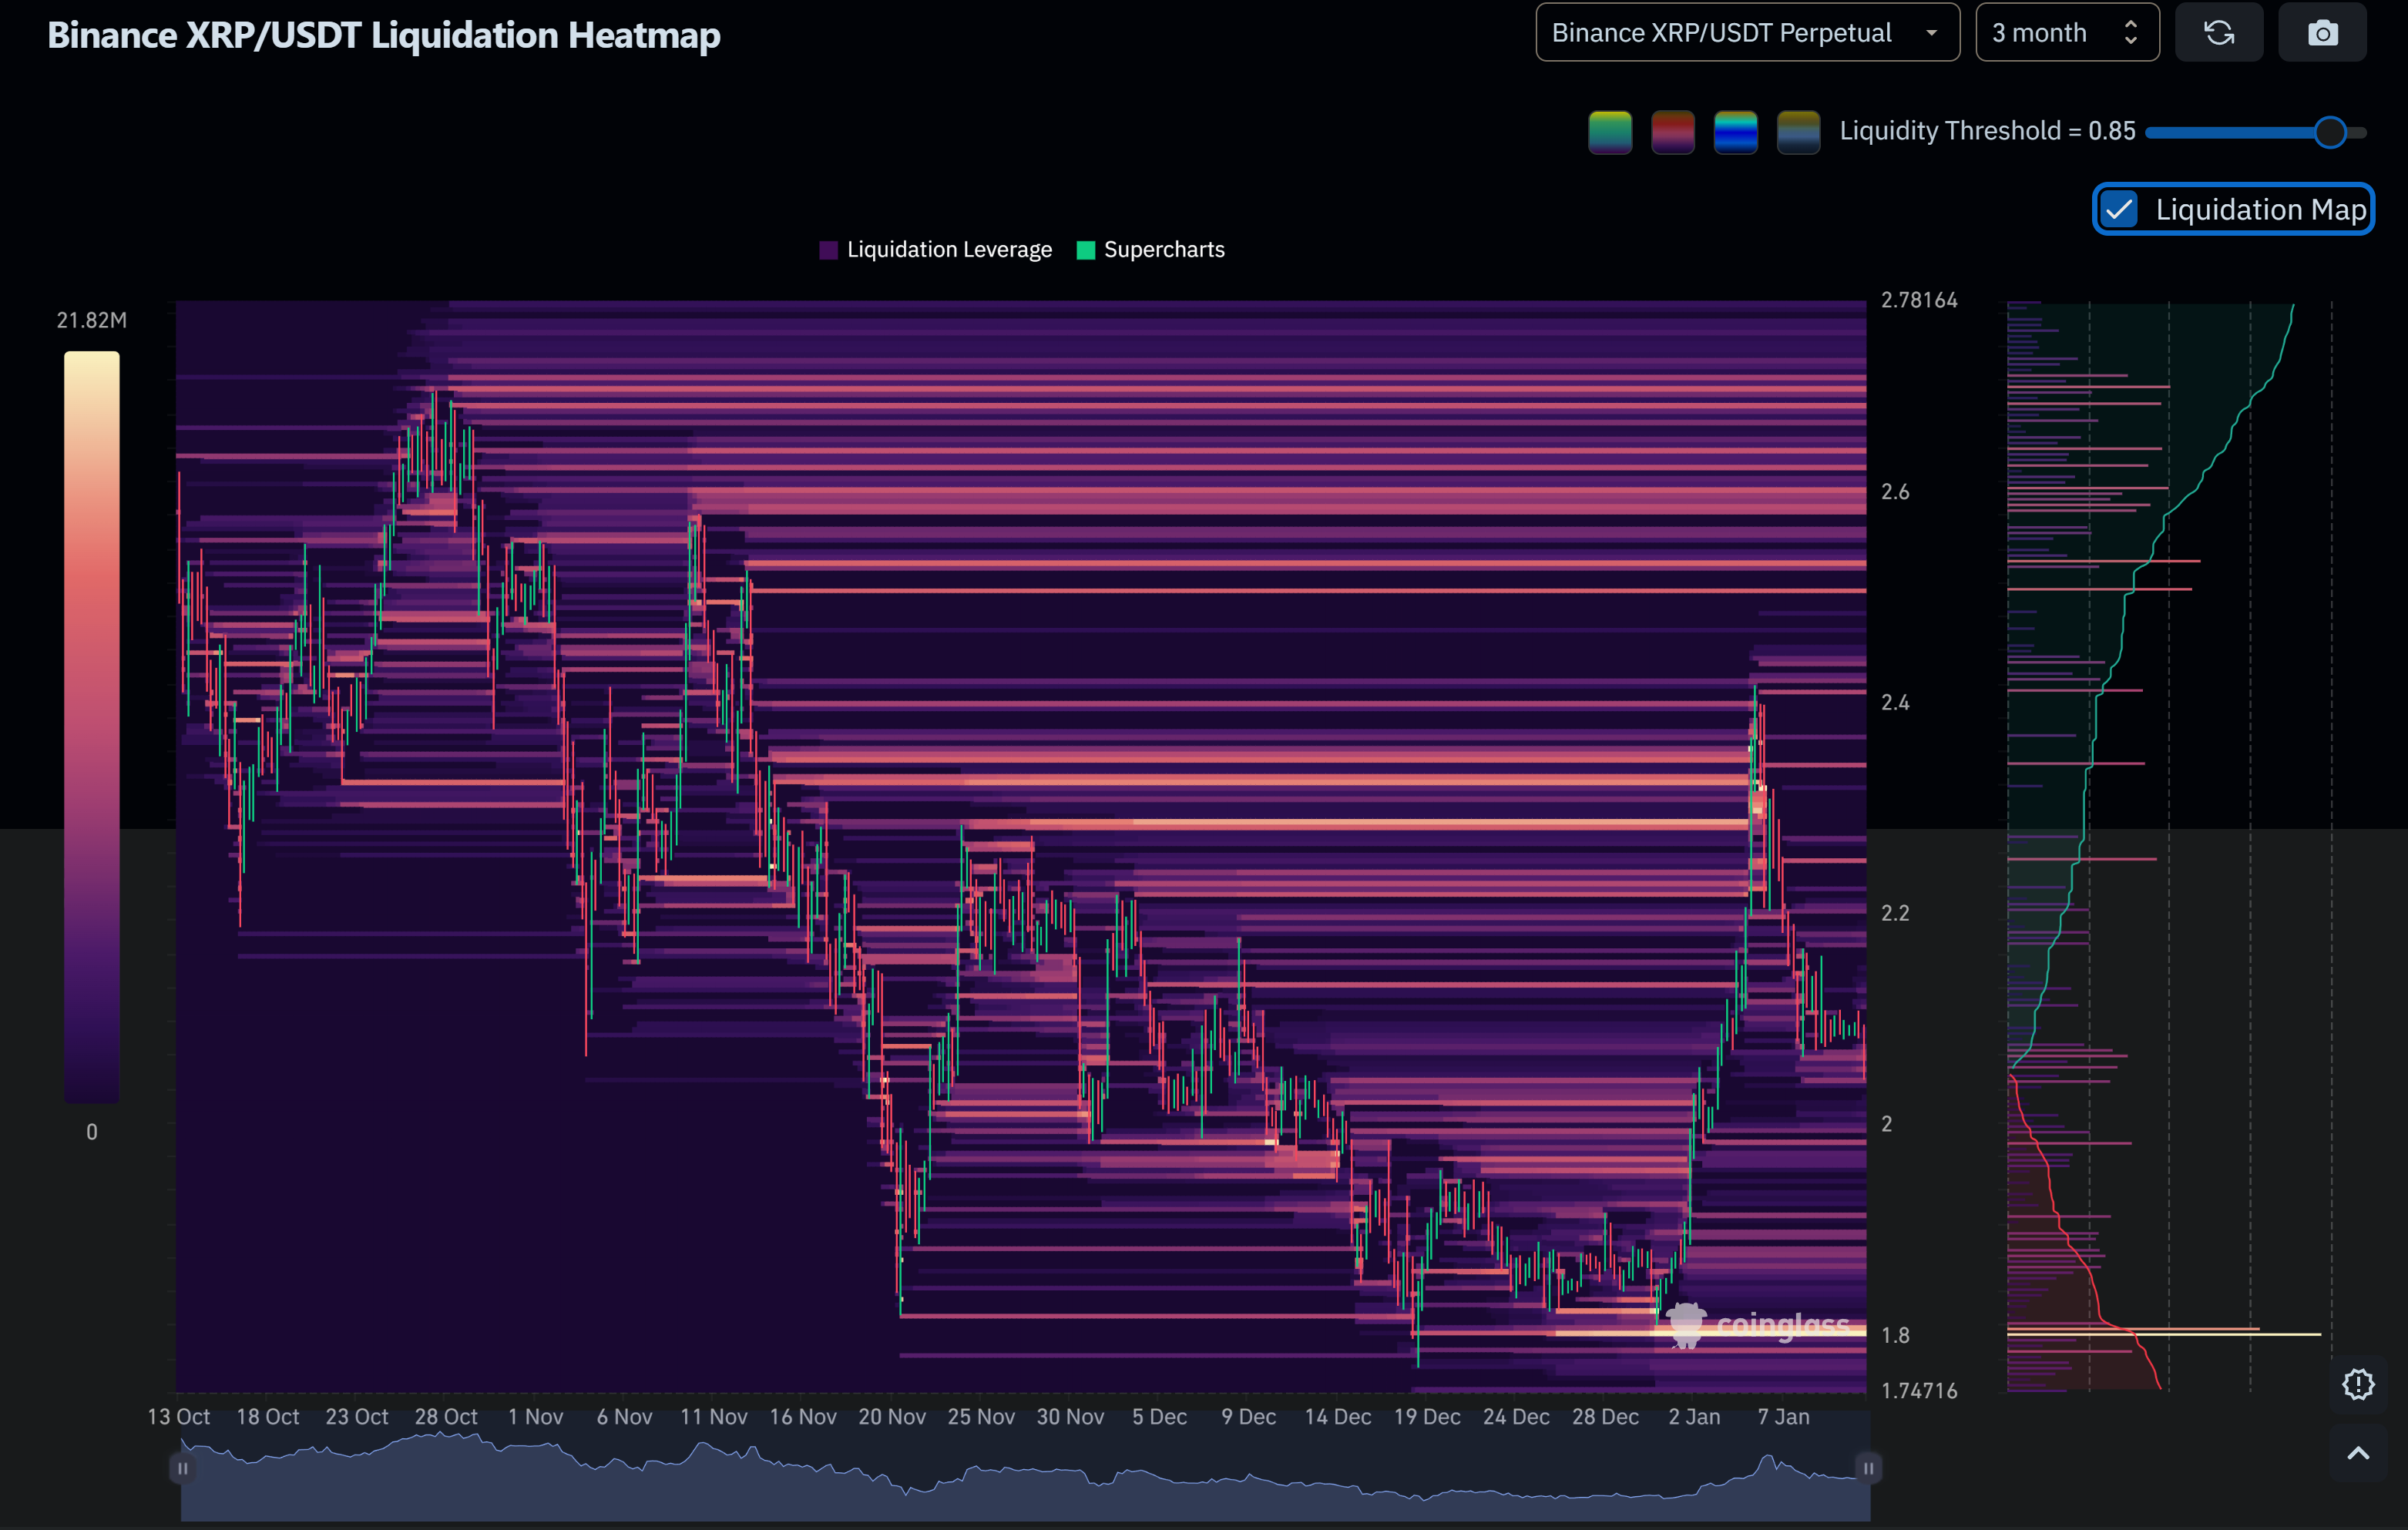Click the Liquidity Threshold slider knob
The height and width of the screenshot is (1530, 2408).
pyautogui.click(x=2330, y=132)
